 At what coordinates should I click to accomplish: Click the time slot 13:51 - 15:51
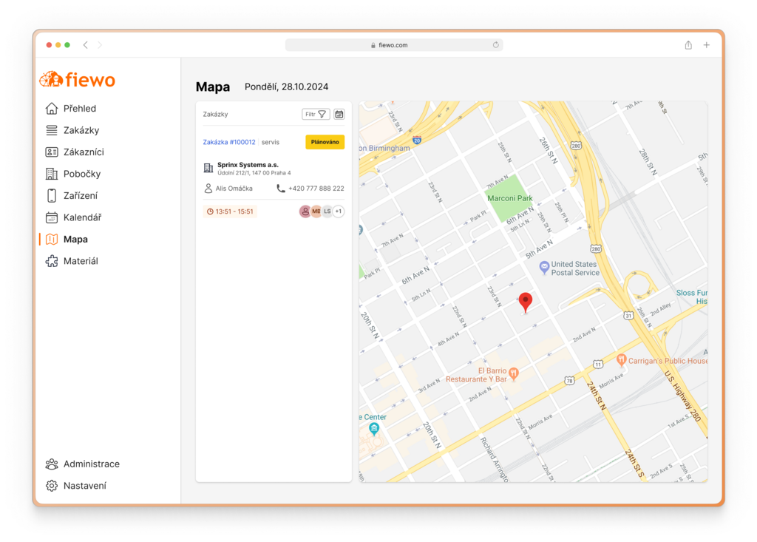[230, 211]
